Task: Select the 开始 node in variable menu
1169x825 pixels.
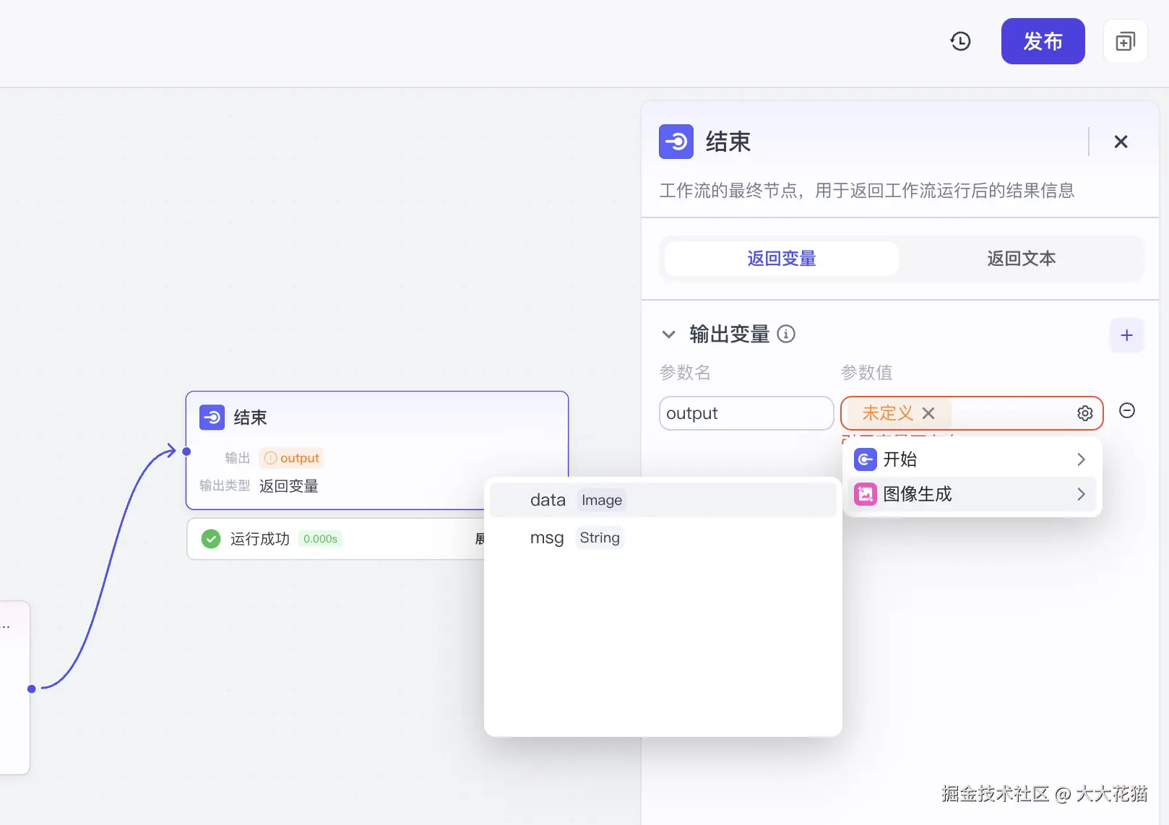Action: (971, 459)
